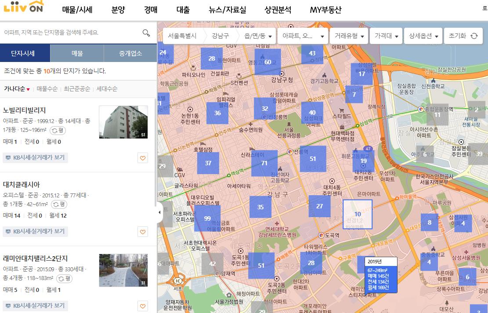
Task: View KB시세·실거래가 for 래미안대치팰리스2단지
Action: point(36,306)
